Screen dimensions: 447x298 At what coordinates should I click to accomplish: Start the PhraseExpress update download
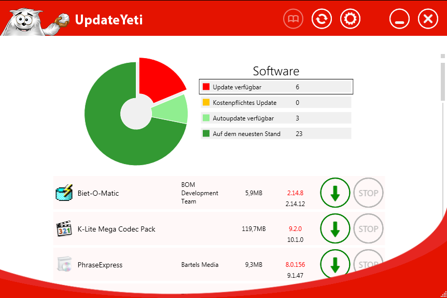pos(335,264)
